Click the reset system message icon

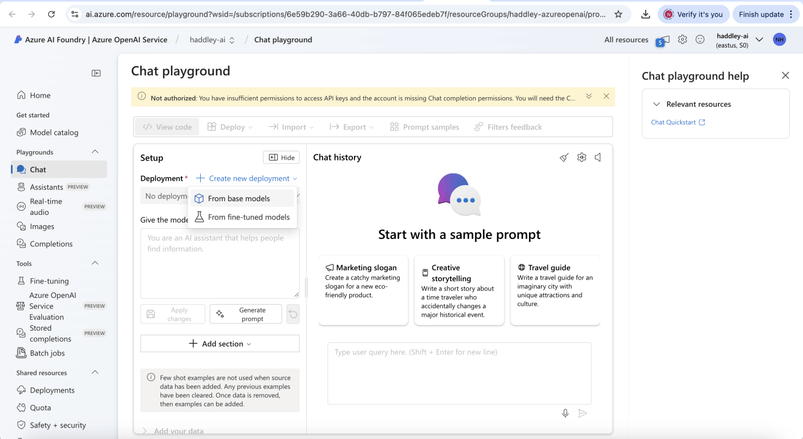click(x=293, y=314)
